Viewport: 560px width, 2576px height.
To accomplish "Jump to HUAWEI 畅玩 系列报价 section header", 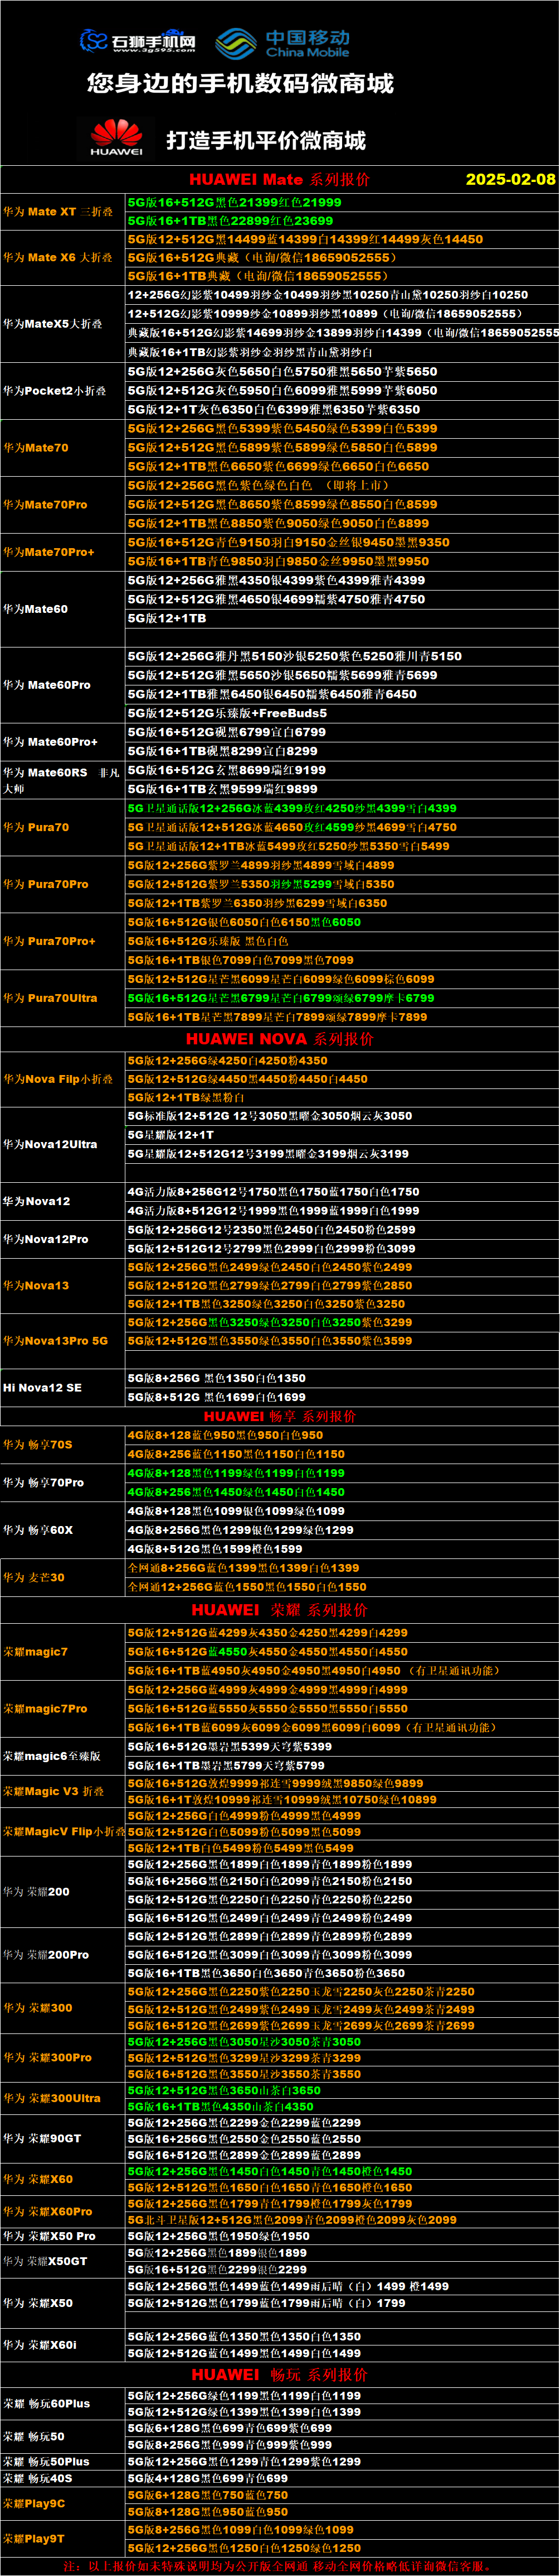I will click(x=280, y=2374).
